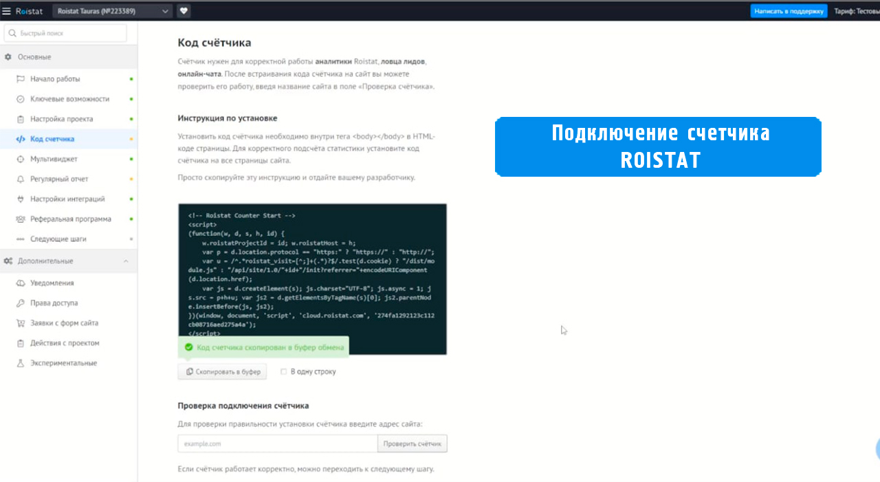Click the gear icon beside 'Основные'

tap(8, 57)
